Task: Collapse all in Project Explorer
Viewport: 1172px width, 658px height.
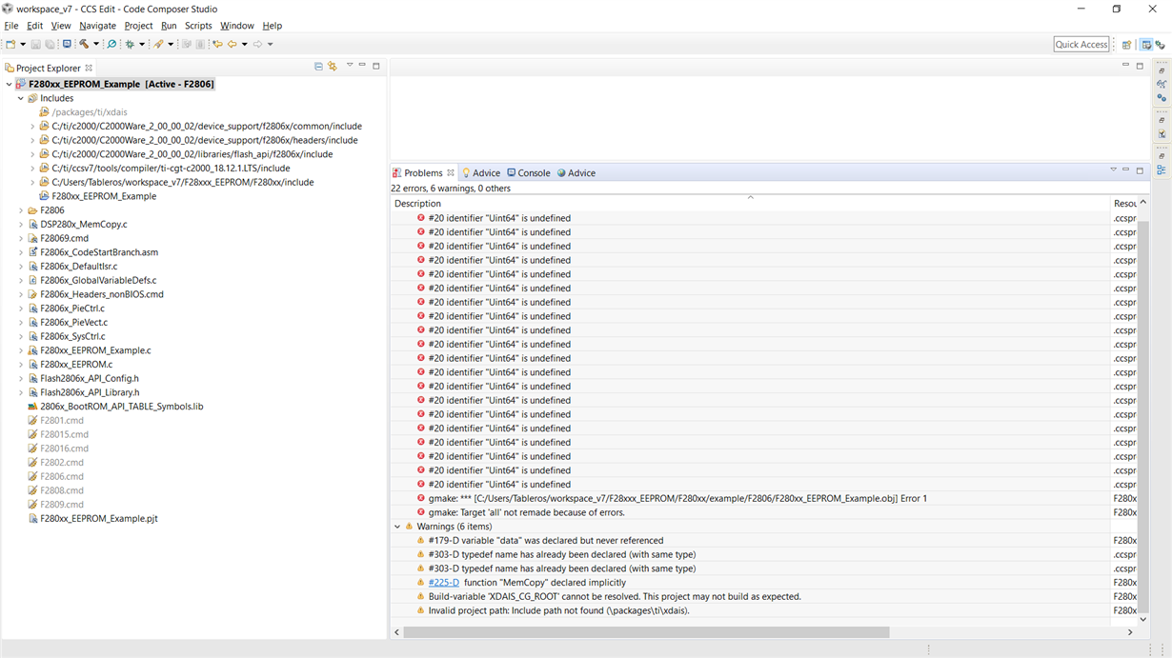Action: click(318, 67)
